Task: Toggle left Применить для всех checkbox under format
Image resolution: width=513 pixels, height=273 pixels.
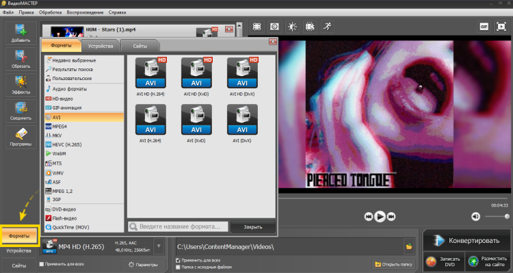Action: [42, 264]
